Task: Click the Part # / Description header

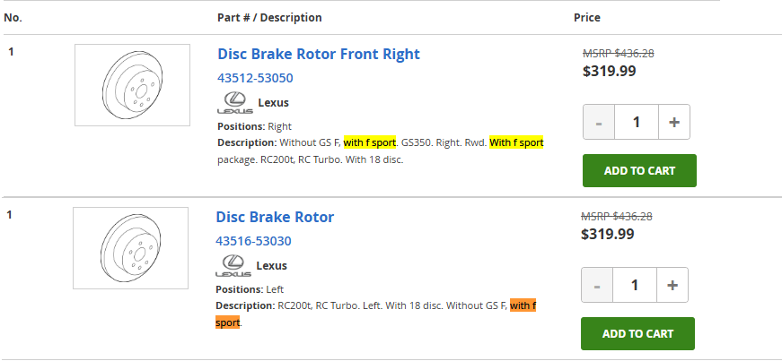Action: (x=269, y=18)
